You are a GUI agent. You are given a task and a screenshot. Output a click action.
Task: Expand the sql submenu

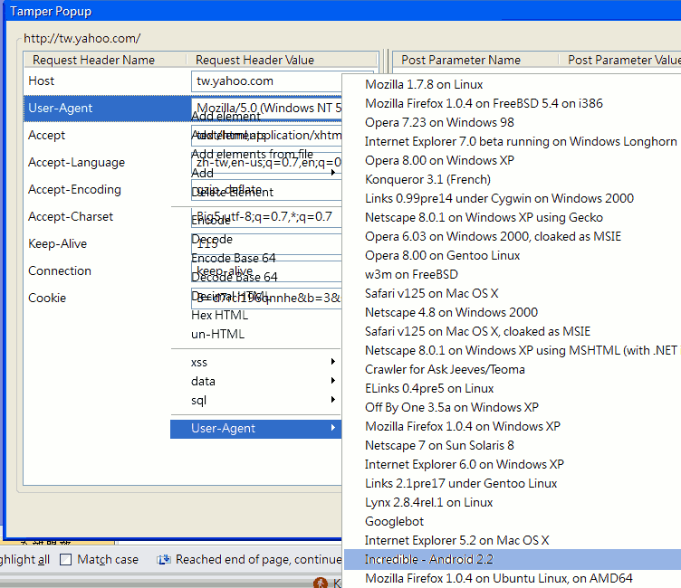point(255,400)
